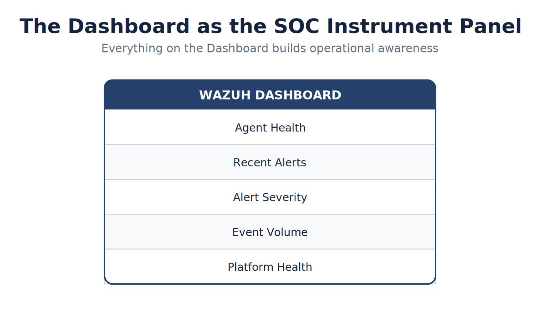The height and width of the screenshot is (324, 540).
Task: Select the Agent Health row
Action: pyautogui.click(x=270, y=127)
